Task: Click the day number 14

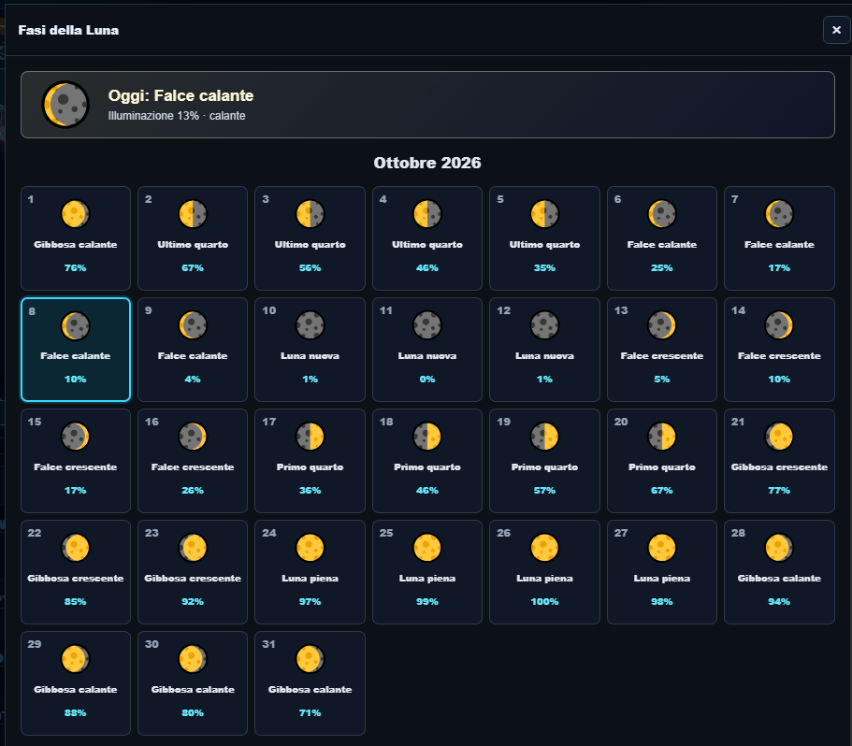Action: point(738,310)
